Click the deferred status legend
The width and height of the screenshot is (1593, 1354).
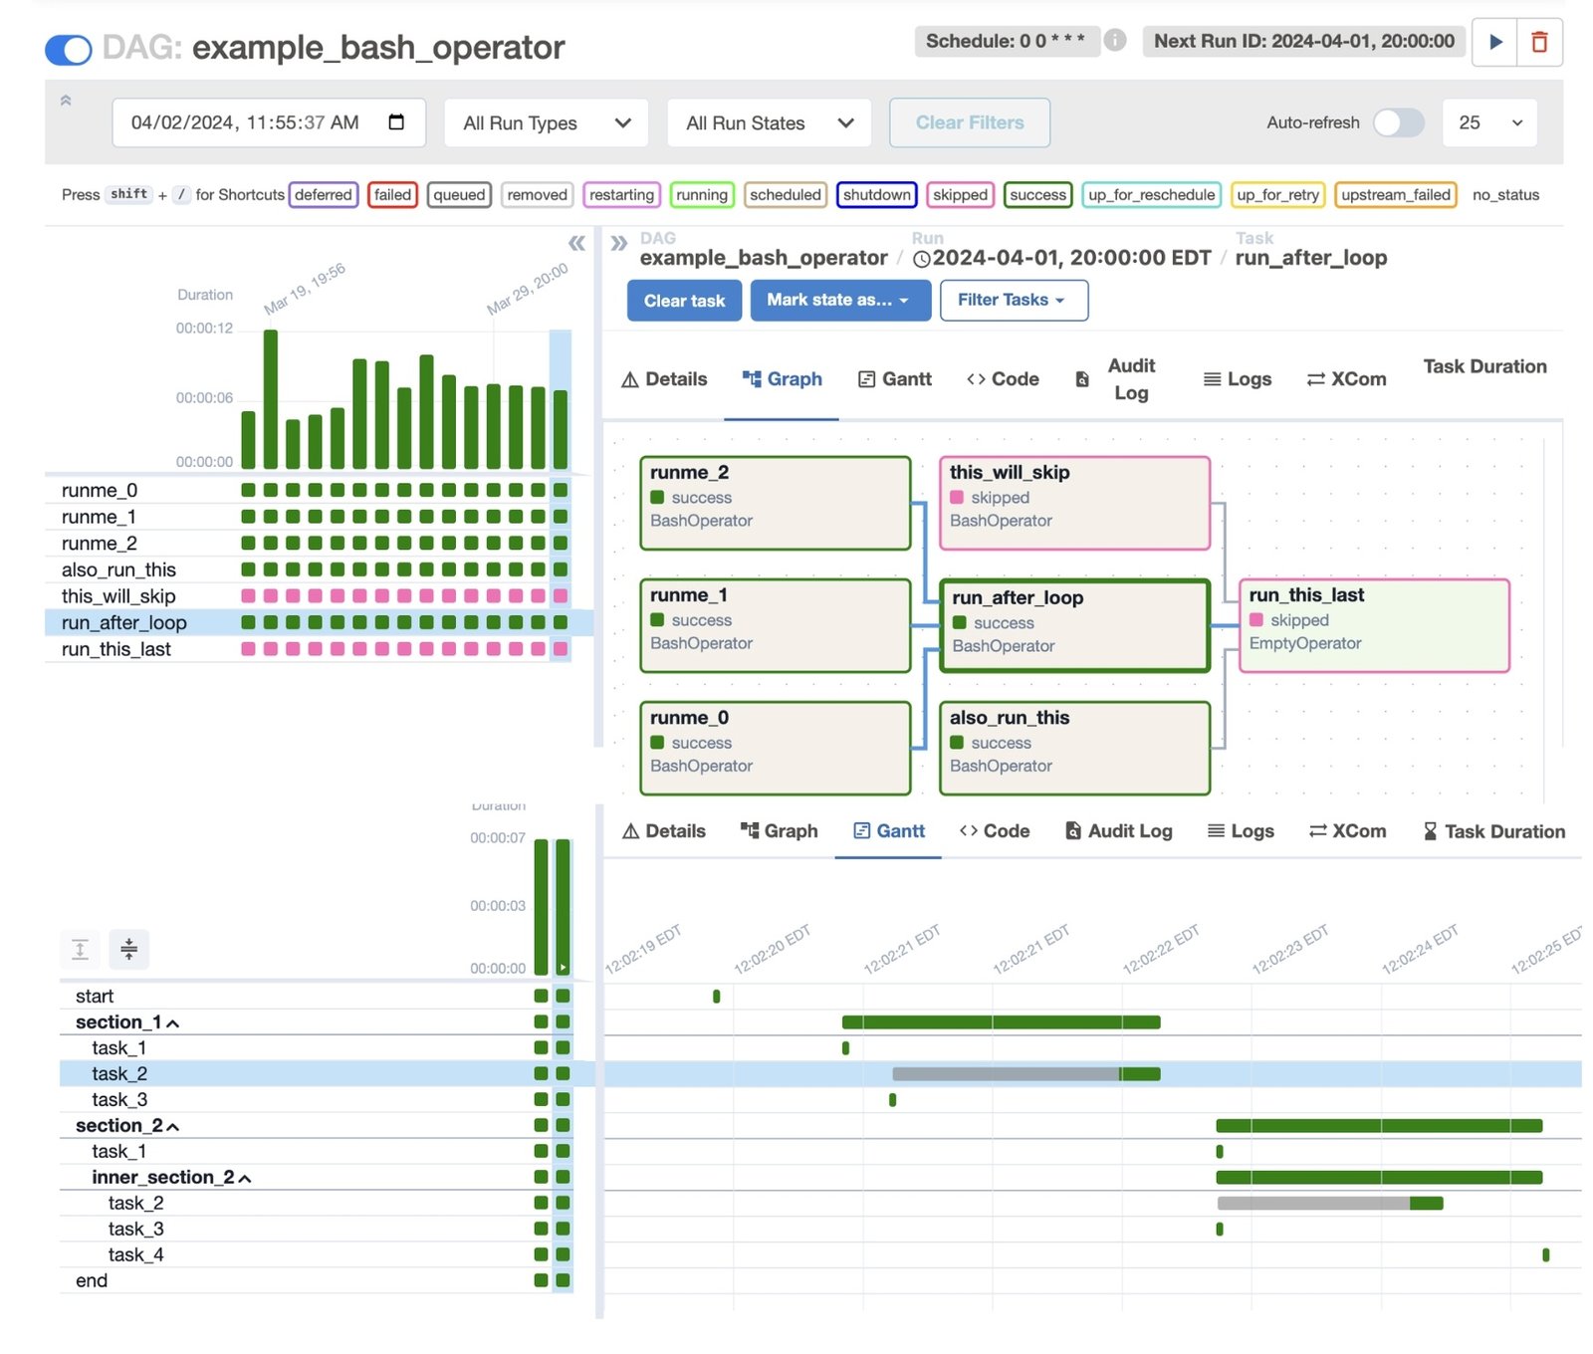click(323, 195)
